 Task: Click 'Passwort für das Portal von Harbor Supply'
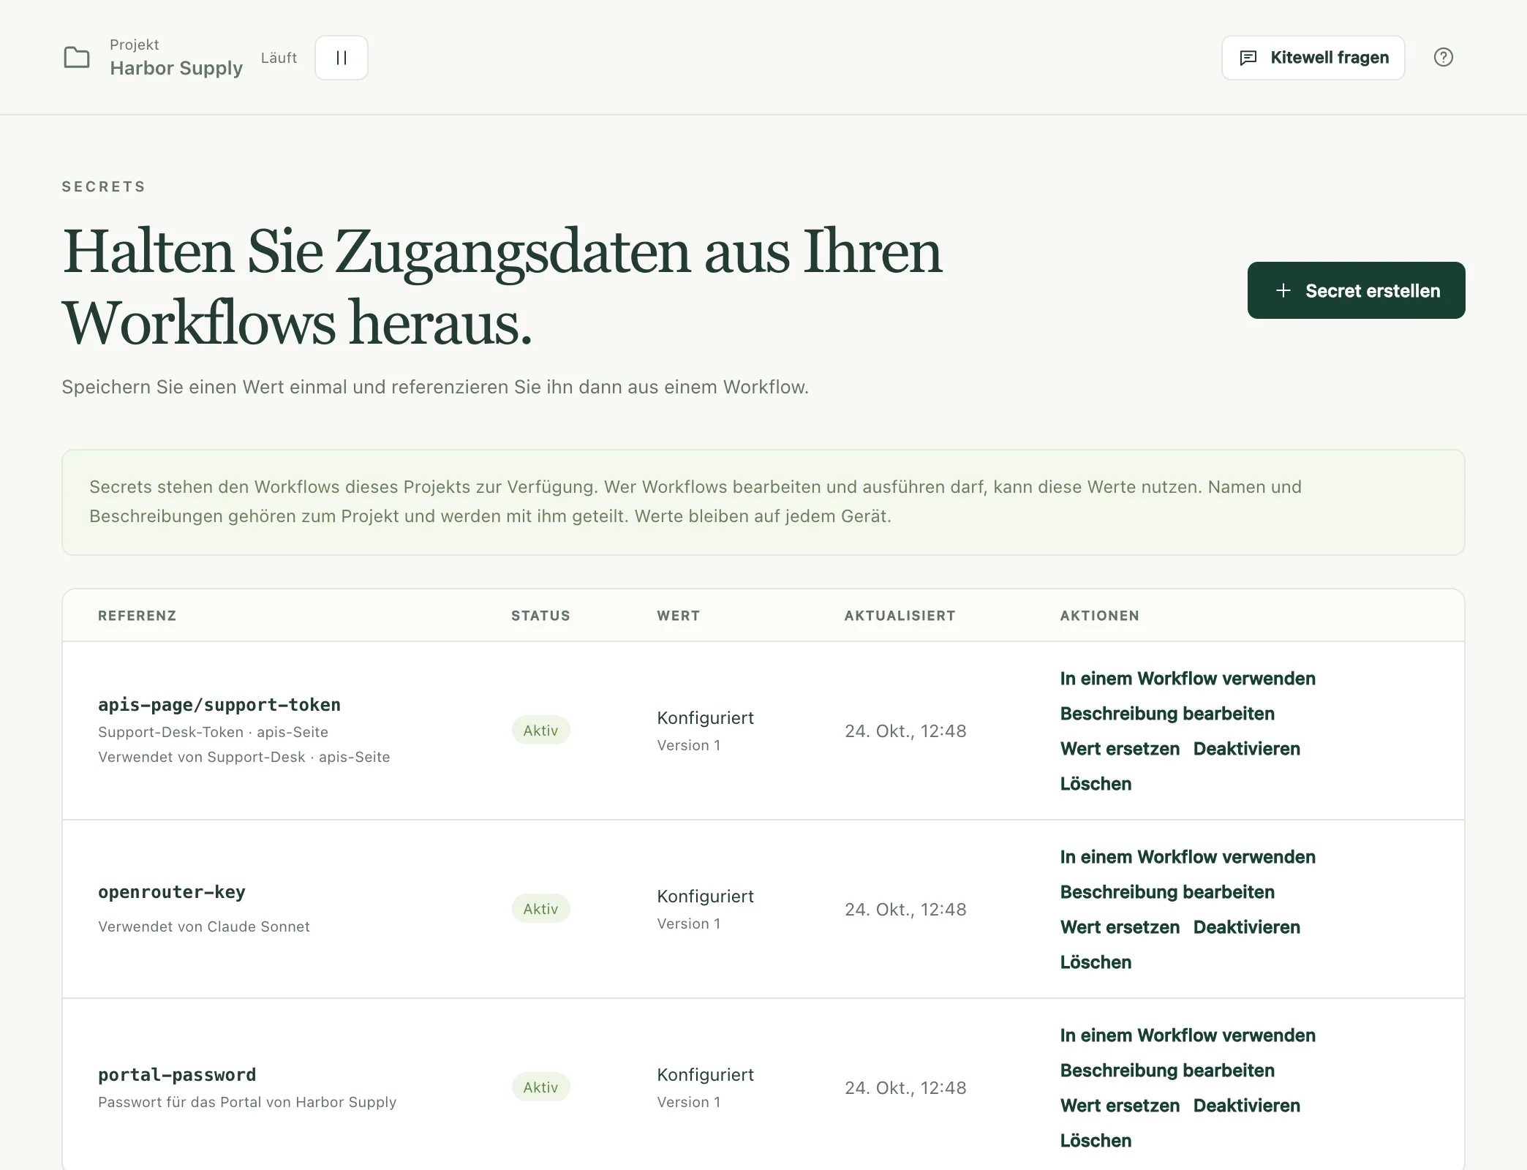[247, 1102]
